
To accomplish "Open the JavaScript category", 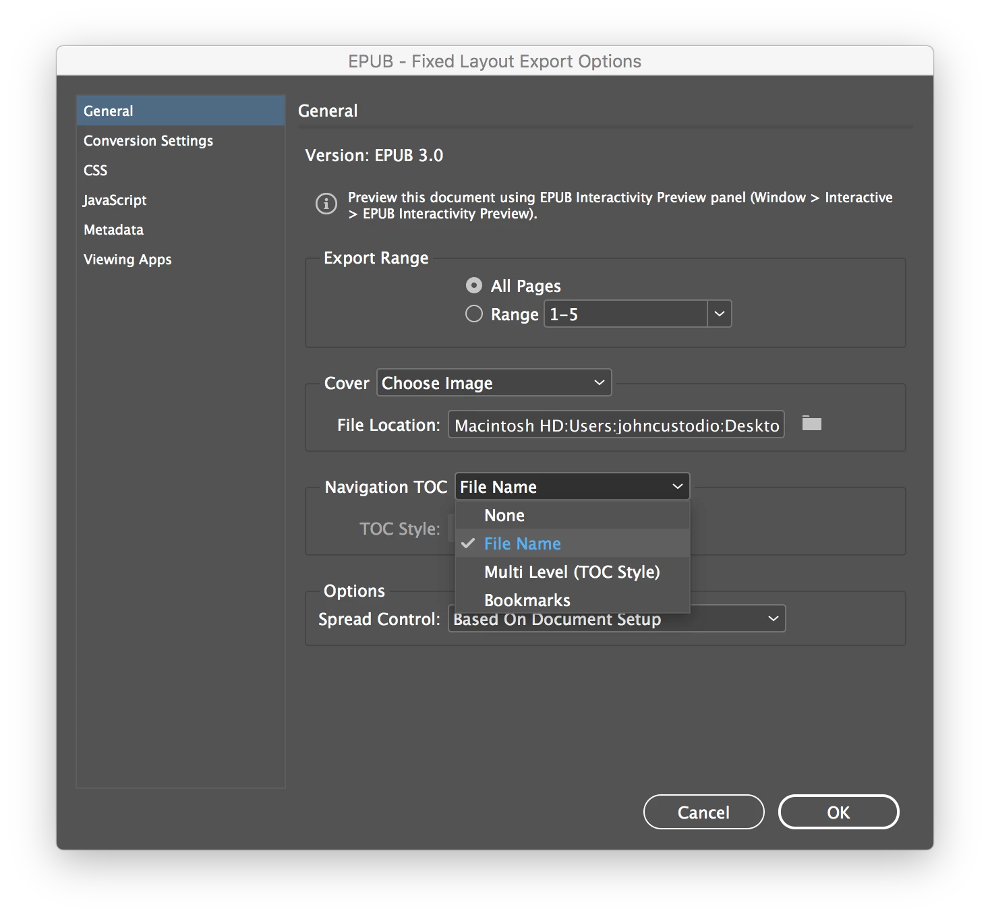I will tap(181, 200).
